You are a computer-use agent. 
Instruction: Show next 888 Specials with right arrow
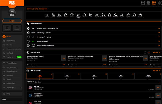149,52
